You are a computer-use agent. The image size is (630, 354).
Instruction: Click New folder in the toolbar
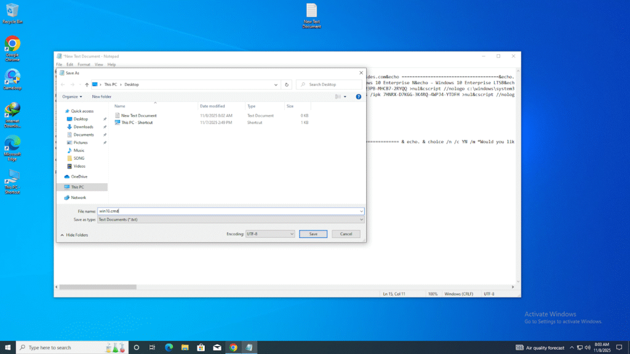[x=102, y=96]
